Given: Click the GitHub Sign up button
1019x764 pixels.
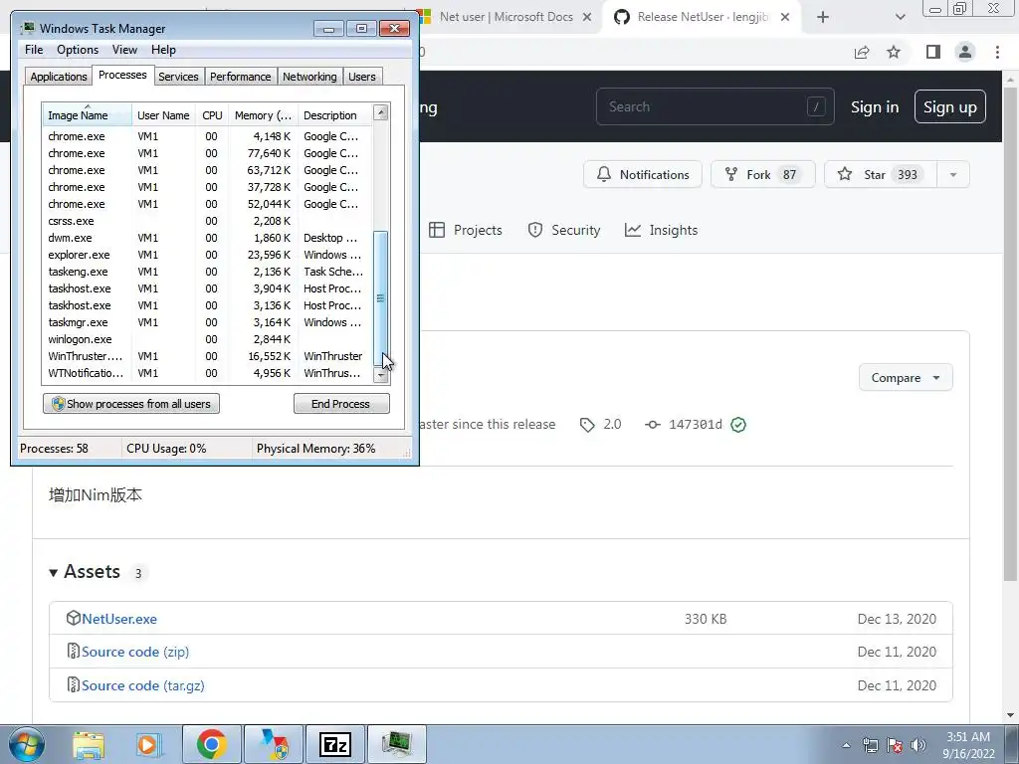Looking at the screenshot, I should click(x=949, y=106).
